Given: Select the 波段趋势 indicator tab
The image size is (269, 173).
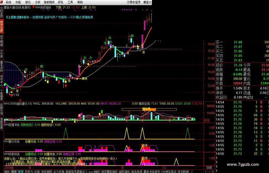Looking at the screenshot, I should 47,171.
